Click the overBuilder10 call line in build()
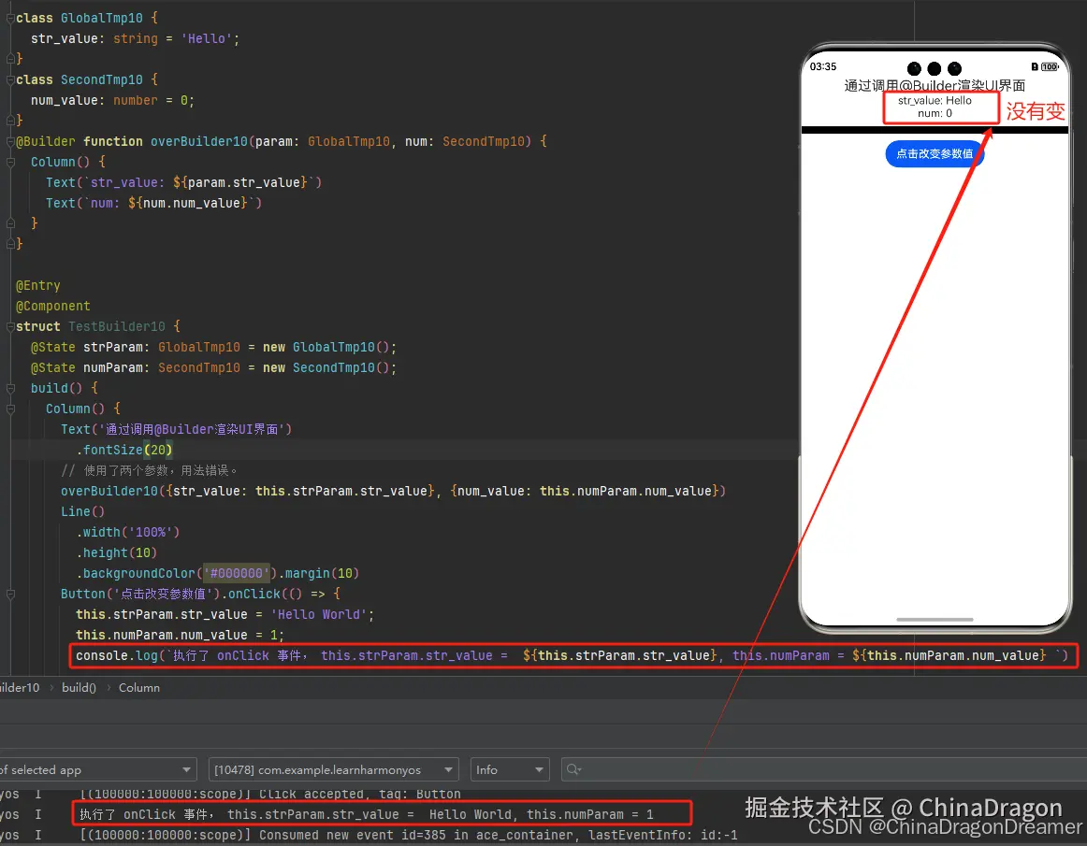The width and height of the screenshot is (1087, 846). pyautogui.click(x=393, y=491)
